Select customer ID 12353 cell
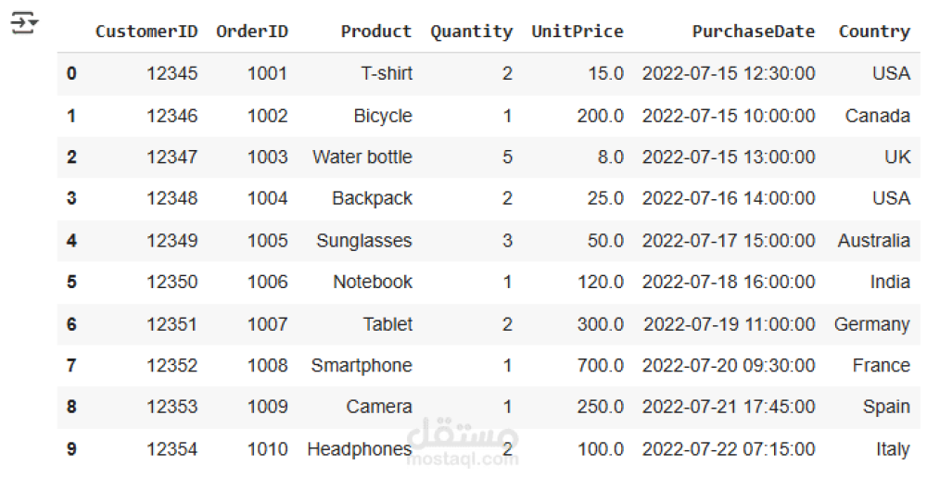Screen dimensions: 927x478 click(171, 407)
